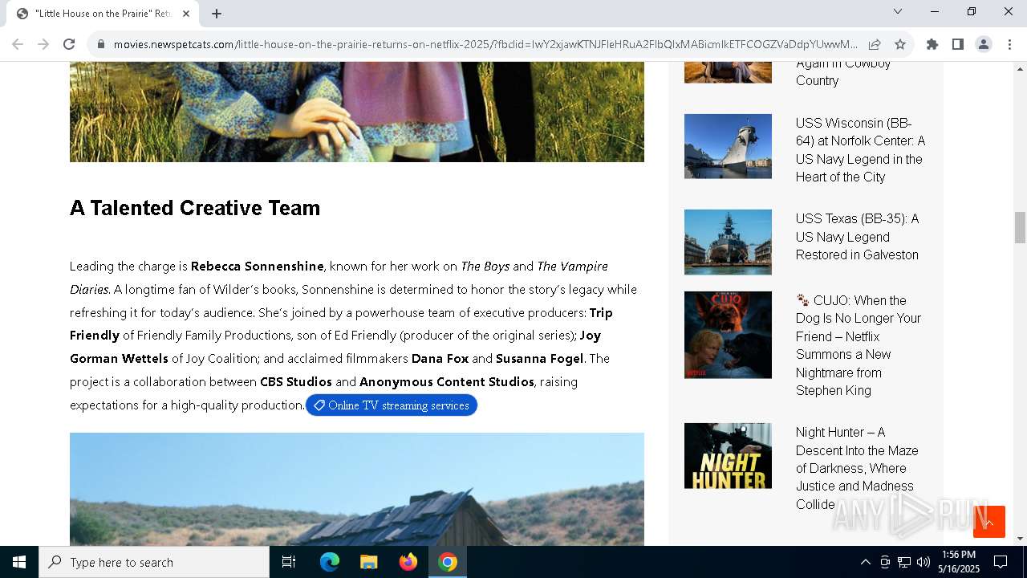
Task: Launch Microsoft Edge from the taskbar
Action: (330, 562)
